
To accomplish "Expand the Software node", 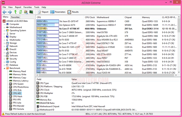I will (x=4, y=56).
